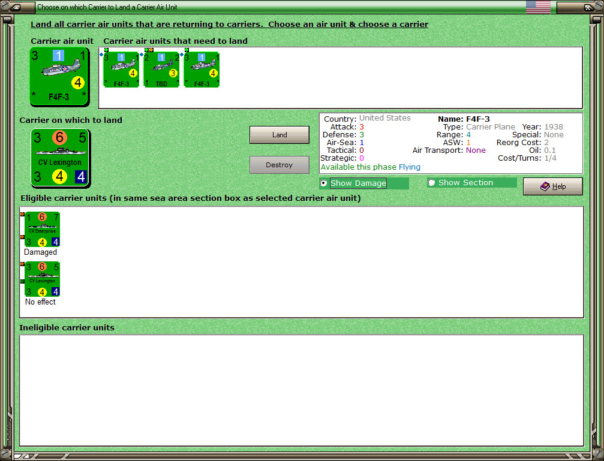
Task: Click the 'No effect' label under Lexington
Action: 40,302
